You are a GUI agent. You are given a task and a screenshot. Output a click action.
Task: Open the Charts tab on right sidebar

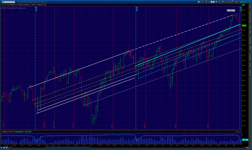(250, 48)
